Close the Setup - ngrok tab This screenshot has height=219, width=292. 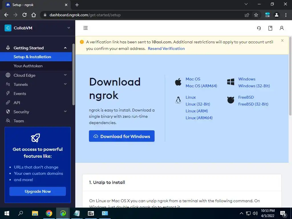[66, 5]
